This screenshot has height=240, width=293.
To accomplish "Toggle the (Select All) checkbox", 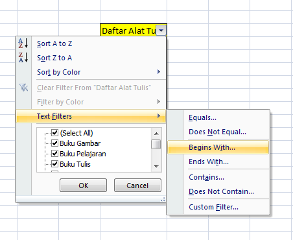I will (x=54, y=132).
